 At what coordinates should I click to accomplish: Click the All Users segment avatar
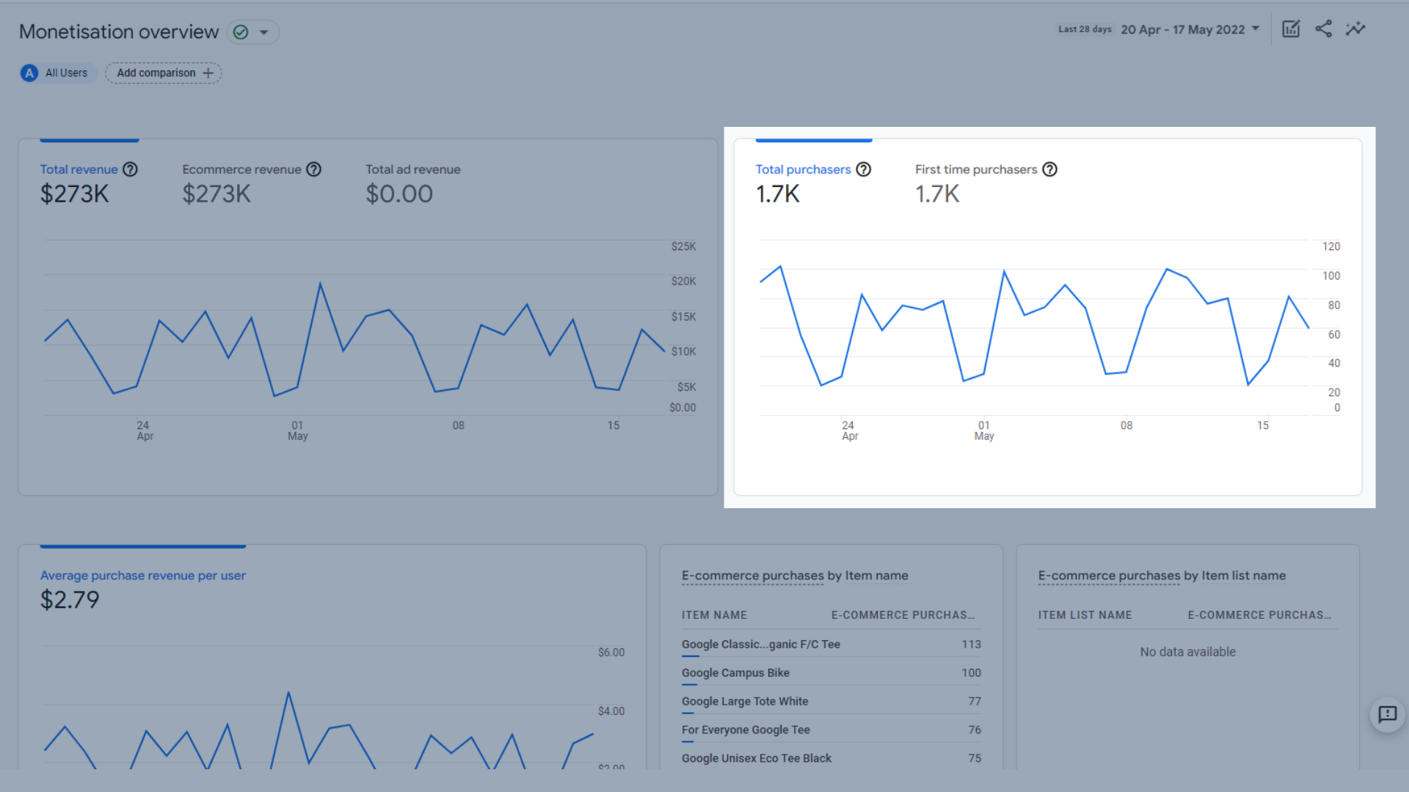29,73
